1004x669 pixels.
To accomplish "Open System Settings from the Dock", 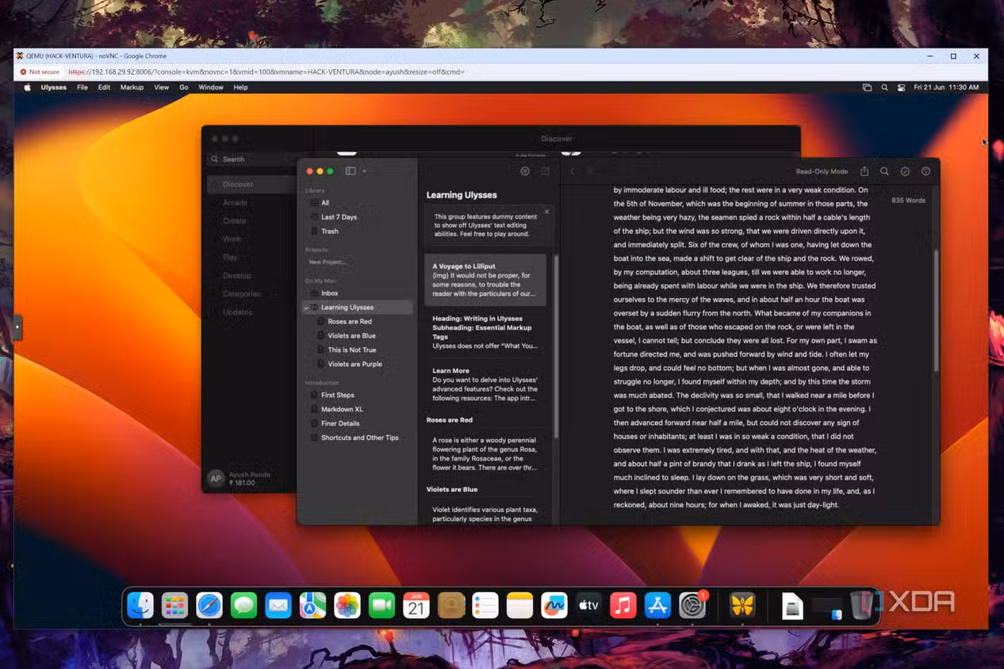I will click(x=692, y=606).
